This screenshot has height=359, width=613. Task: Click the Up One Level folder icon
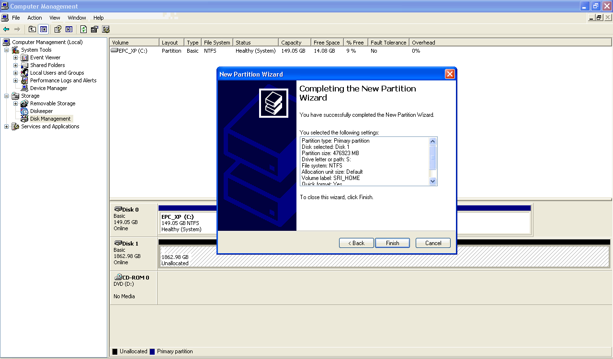(x=32, y=29)
